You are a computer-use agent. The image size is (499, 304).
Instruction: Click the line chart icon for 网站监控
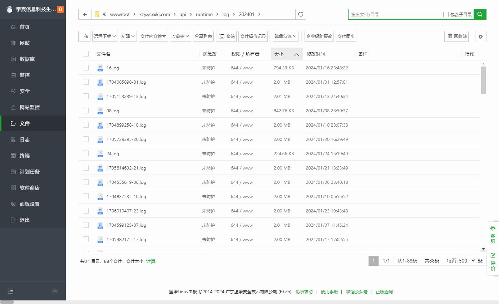13,107
